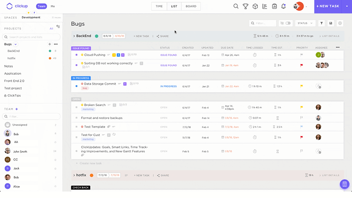352x198 pixels.
Task: Open the Broken Search checklist 0/2
Action: (x=123, y=105)
